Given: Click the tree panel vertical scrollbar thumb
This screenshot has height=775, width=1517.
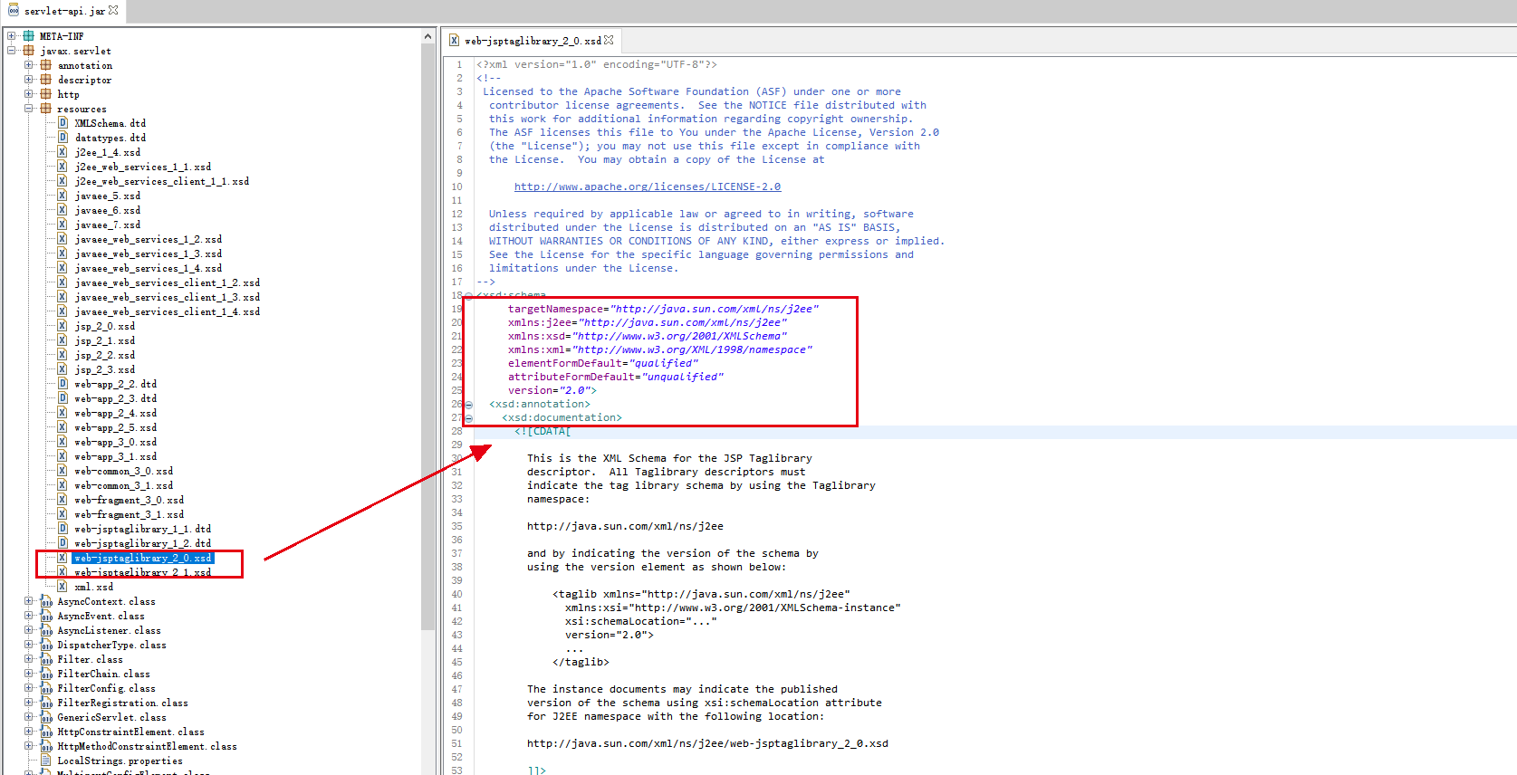Looking at the screenshot, I should pyautogui.click(x=428, y=335).
